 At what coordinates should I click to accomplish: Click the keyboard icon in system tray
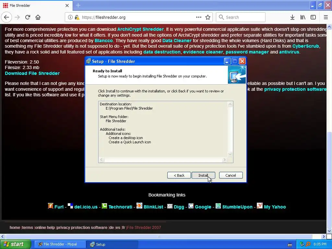click(290, 245)
